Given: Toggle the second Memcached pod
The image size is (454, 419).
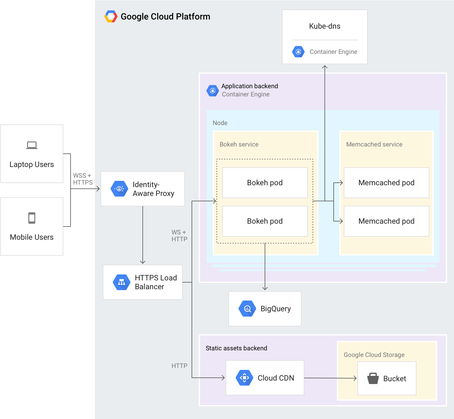Looking at the screenshot, I should [x=386, y=221].
